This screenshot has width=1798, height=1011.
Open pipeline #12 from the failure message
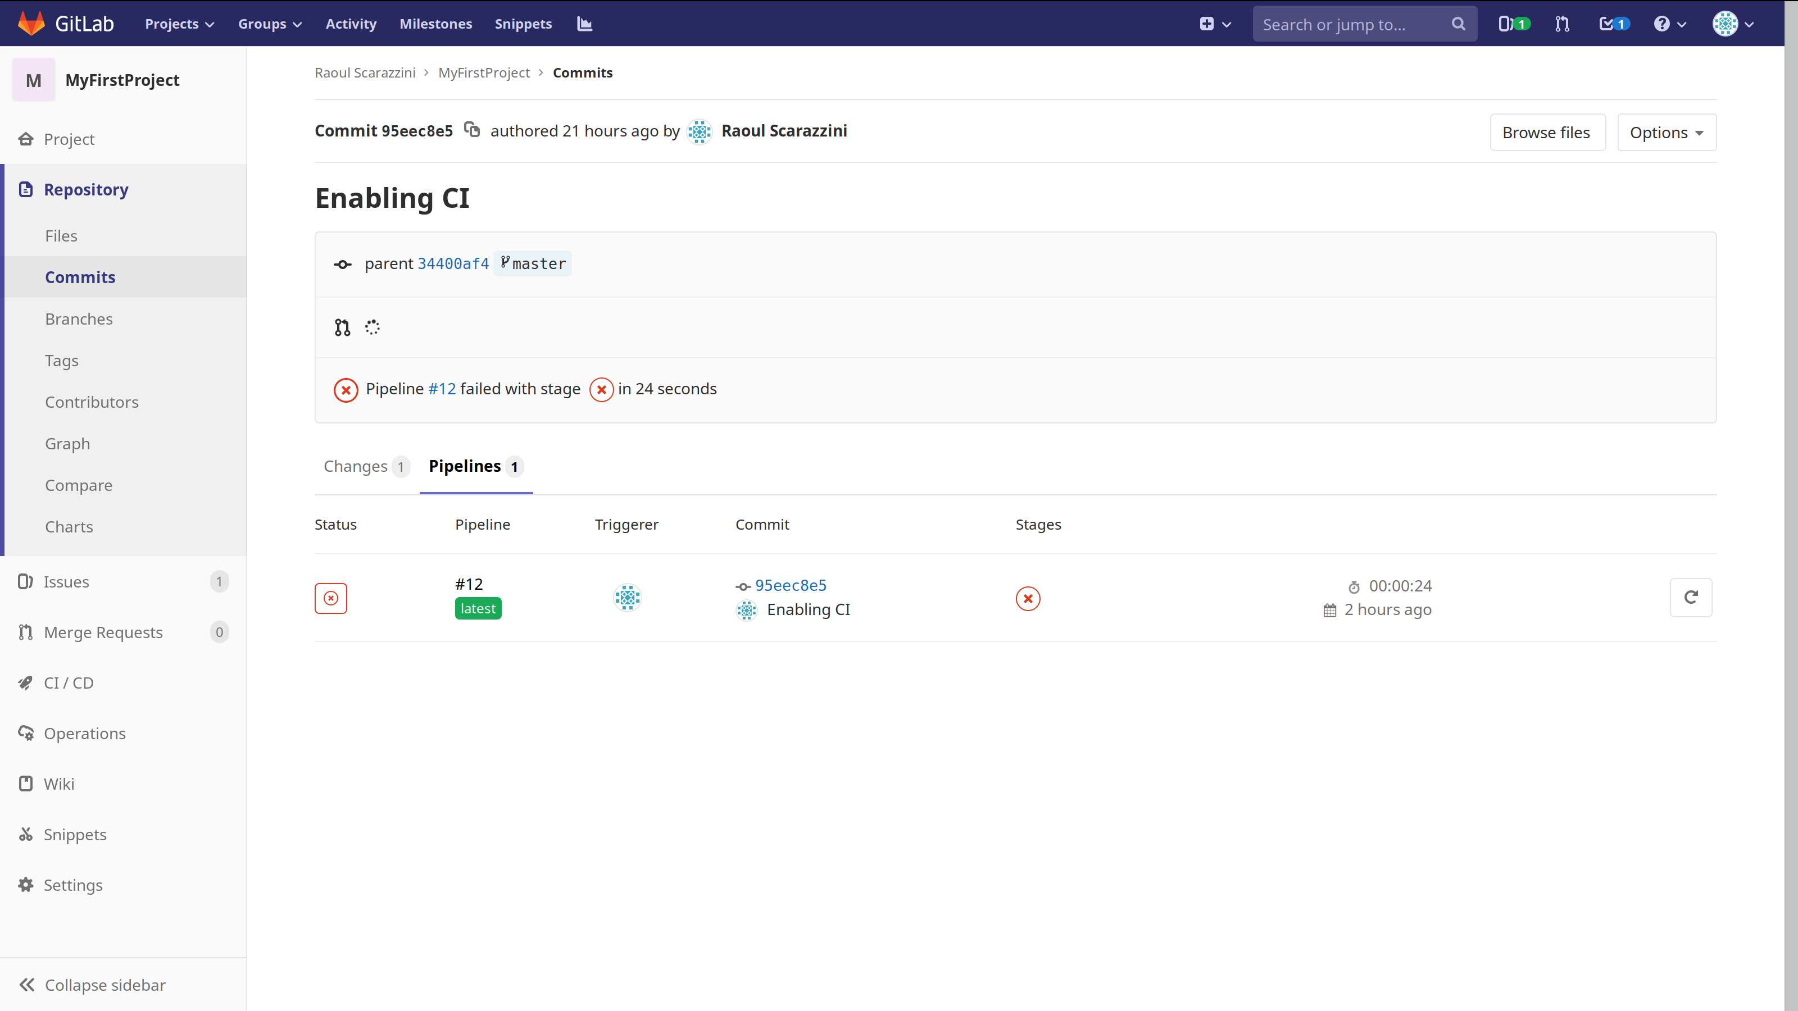442,389
